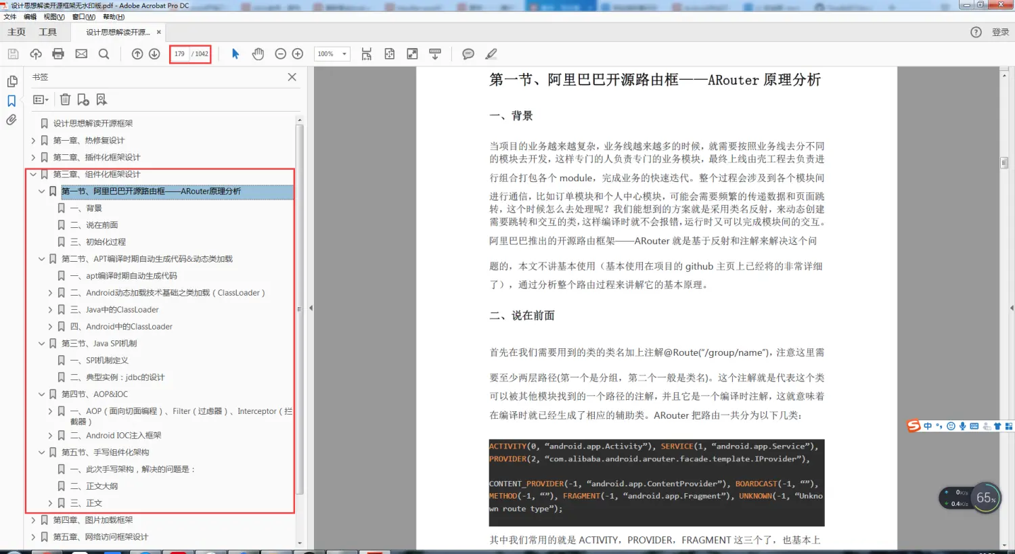Switch to the 主页 tab

(16, 32)
